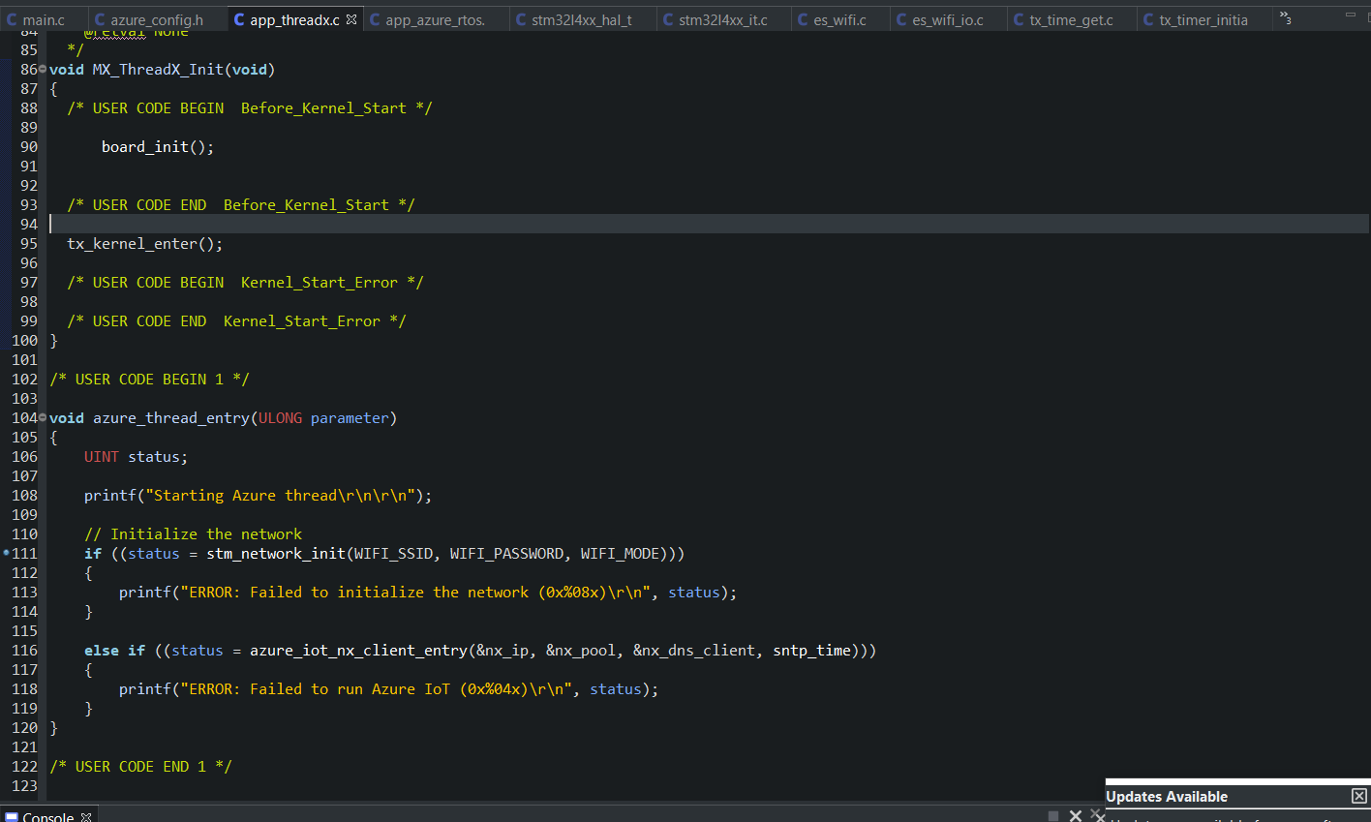Open the stm32l4xx_hal_t tab
The height and width of the screenshot is (822, 1371).
[x=581, y=19]
